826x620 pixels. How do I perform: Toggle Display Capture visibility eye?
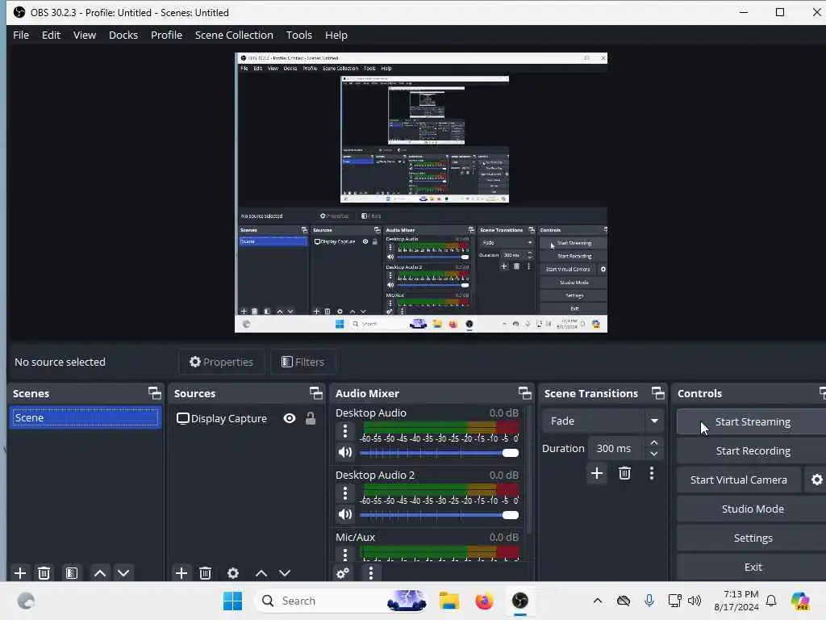point(290,418)
